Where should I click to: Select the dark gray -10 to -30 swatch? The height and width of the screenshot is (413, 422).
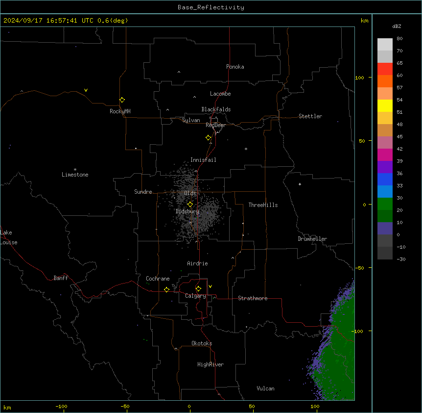click(385, 253)
